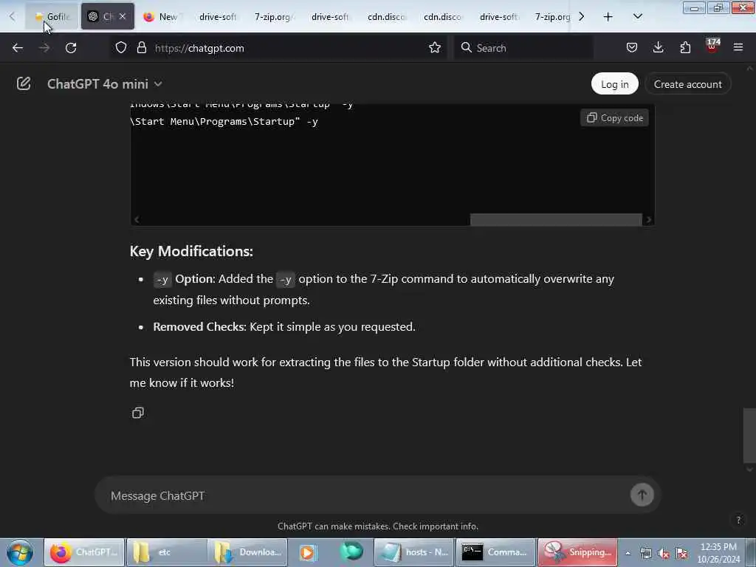This screenshot has width=756, height=567.
Task: Click the muted volume tray icon
Action: (x=664, y=554)
